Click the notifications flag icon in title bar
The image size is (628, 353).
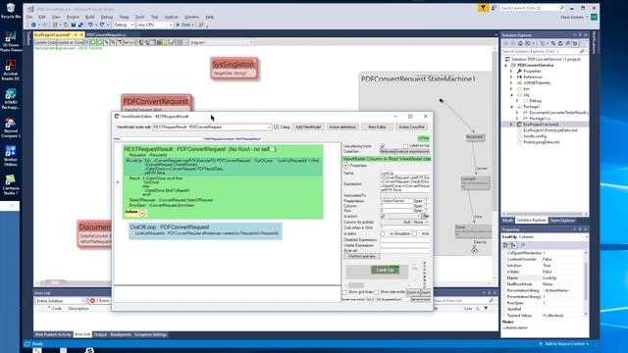[x=483, y=8]
